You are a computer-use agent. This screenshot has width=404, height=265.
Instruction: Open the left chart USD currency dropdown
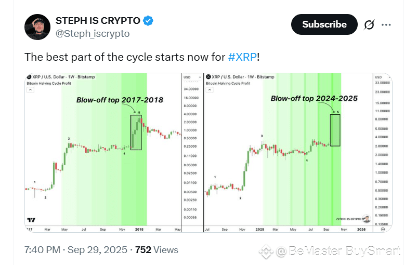192,77
